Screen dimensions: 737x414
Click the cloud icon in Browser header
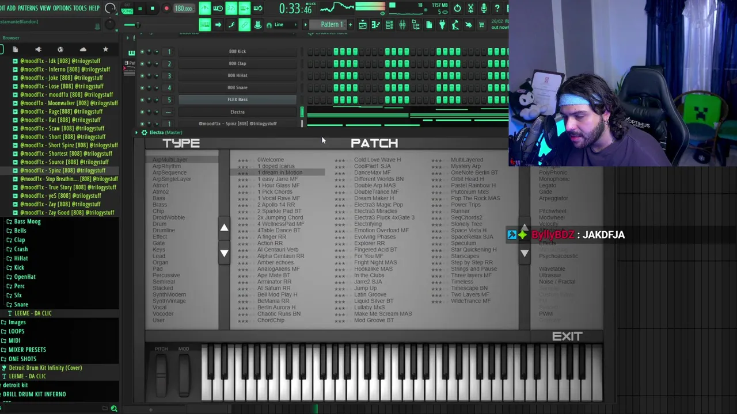[83, 49]
